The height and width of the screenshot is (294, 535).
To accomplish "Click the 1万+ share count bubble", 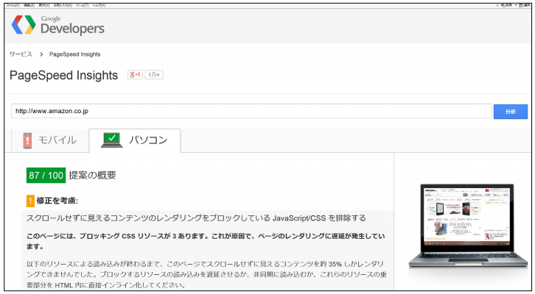I will (154, 74).
